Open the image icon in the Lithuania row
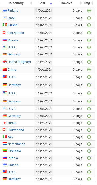97x185 pixels. coord(89,151)
